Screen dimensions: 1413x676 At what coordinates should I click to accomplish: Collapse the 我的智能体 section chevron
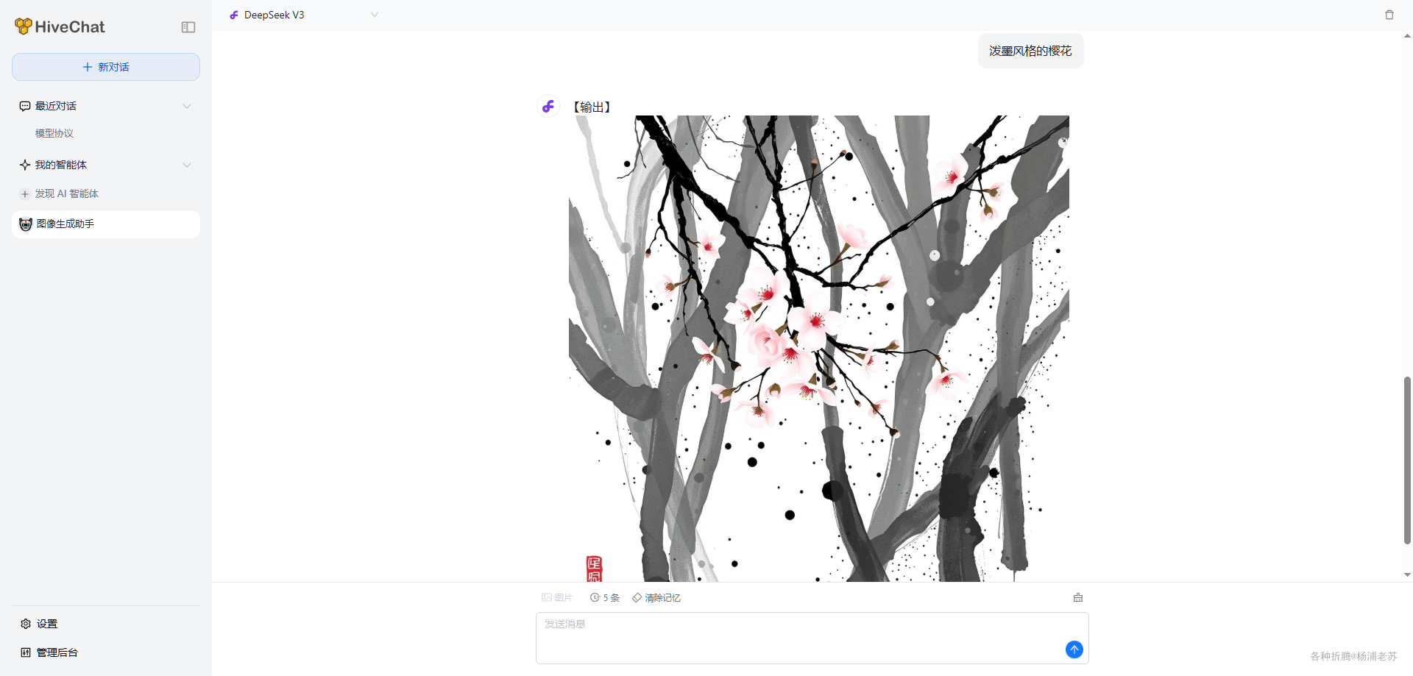(x=187, y=165)
